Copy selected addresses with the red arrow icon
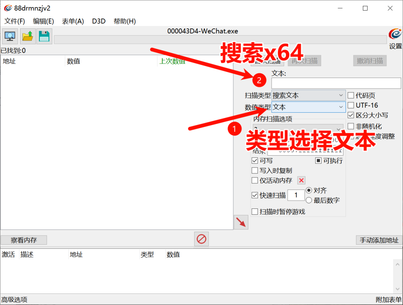 click(x=241, y=222)
